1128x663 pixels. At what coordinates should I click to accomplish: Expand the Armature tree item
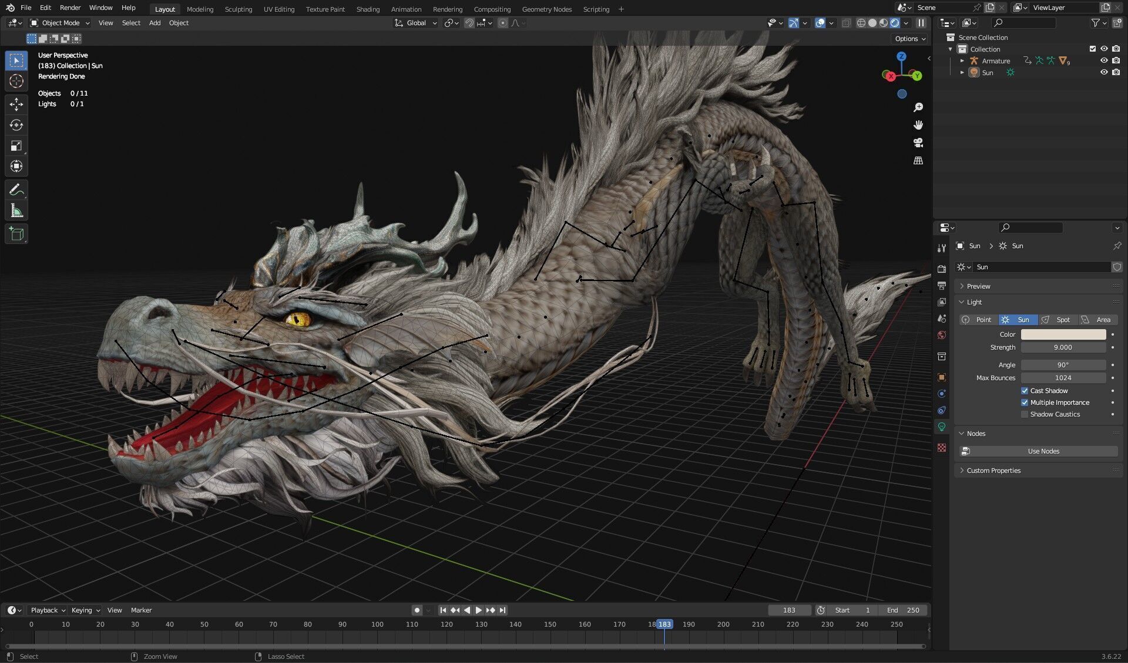point(962,60)
